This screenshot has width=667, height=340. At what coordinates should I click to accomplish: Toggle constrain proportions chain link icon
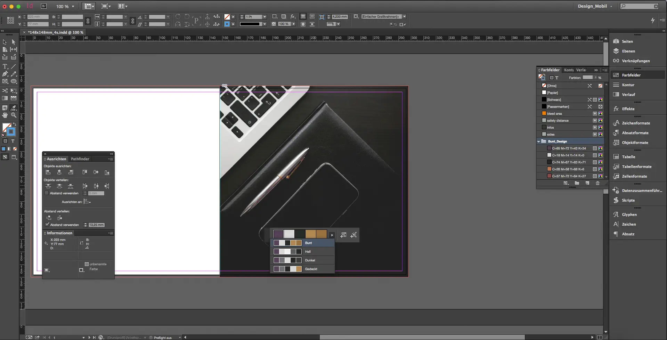[x=88, y=21]
